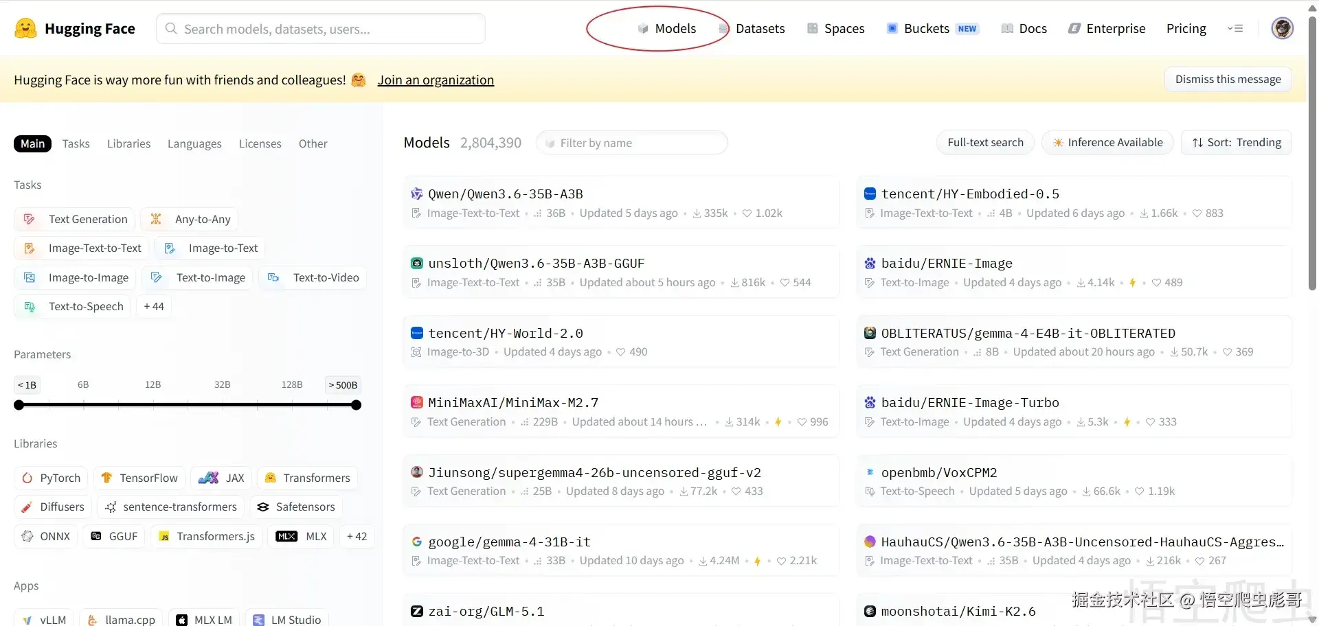Click the Jiunsong user avatar icon
The height and width of the screenshot is (626, 1319).
click(x=416, y=472)
